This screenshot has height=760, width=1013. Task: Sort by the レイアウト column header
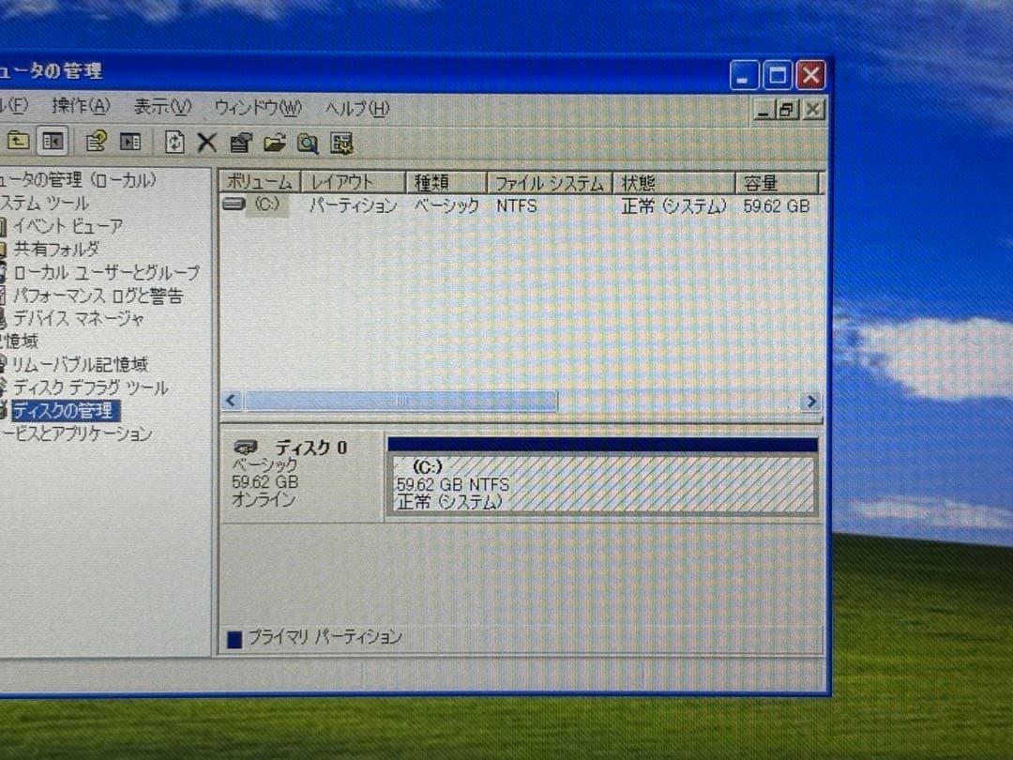354,183
